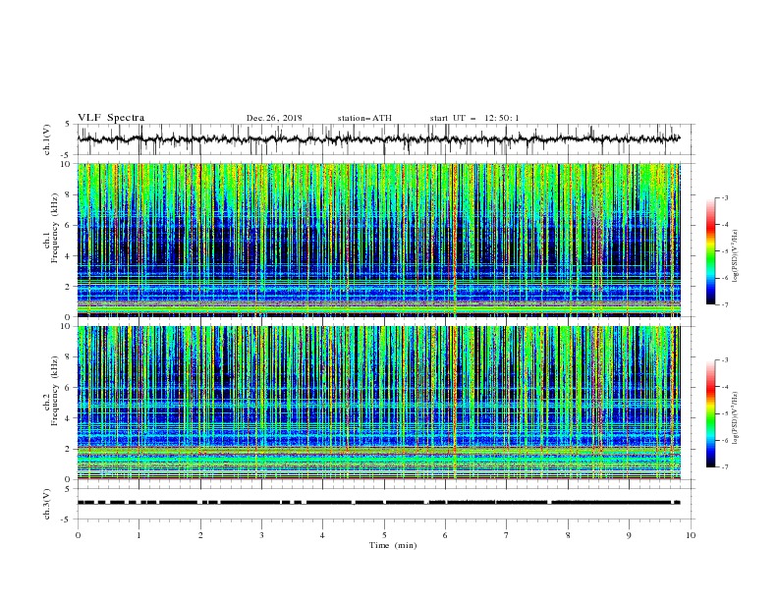Click time tick 10 on the x-axis

[691, 535]
